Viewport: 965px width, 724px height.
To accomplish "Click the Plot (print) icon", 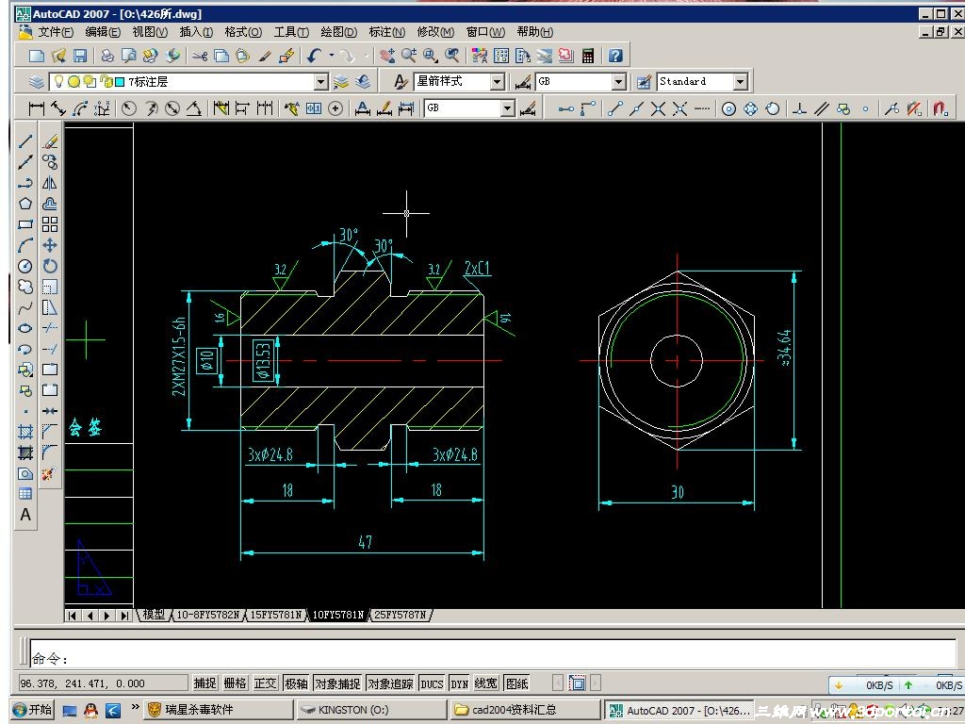I will 107,56.
